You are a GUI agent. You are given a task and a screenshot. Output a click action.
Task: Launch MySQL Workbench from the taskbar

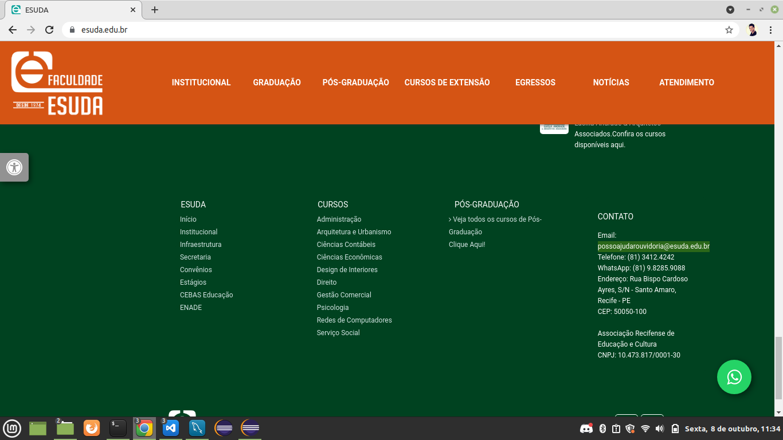(197, 428)
